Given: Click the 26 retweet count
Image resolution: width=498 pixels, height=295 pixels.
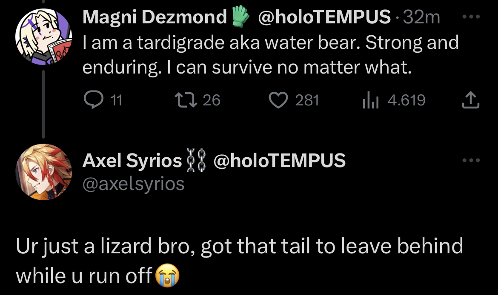Looking at the screenshot, I should (212, 100).
